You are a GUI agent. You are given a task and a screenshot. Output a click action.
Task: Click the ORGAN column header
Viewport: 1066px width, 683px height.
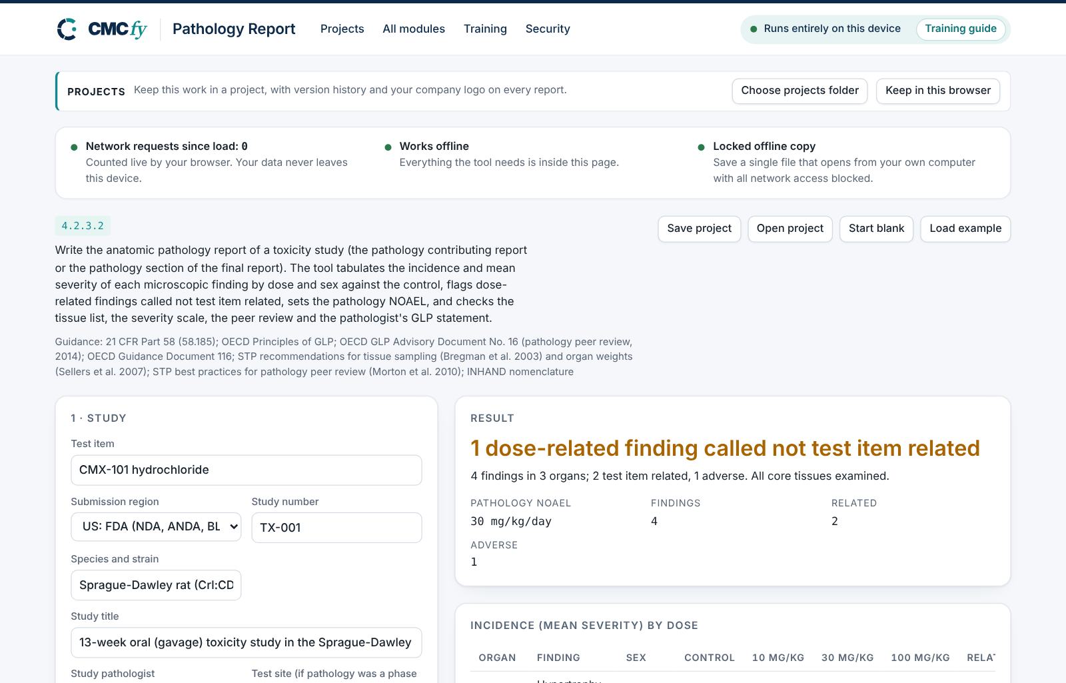[497, 658]
